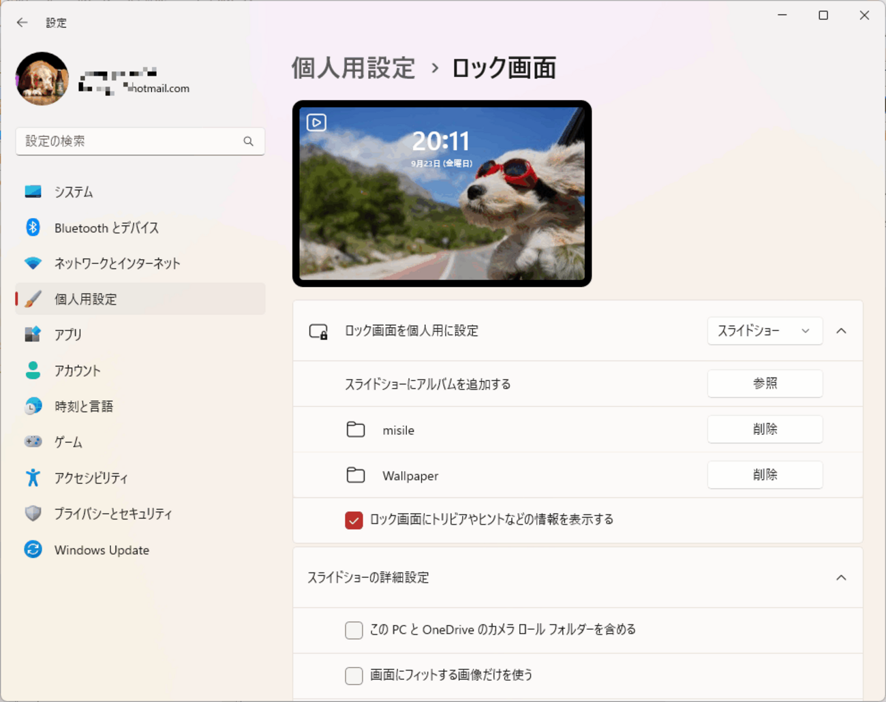The width and height of the screenshot is (886, 702).
Task: Open アクセシビリティ settings
Action: coord(140,478)
